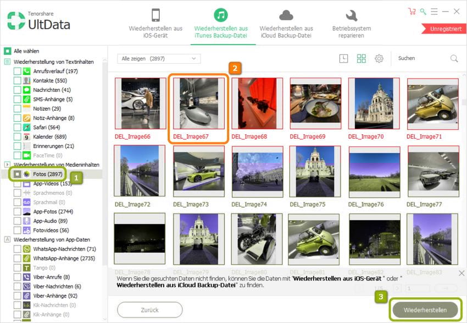467x323 pixels.
Task: Check the Anrufsverlauf (197) checkbox
Action: point(17,72)
